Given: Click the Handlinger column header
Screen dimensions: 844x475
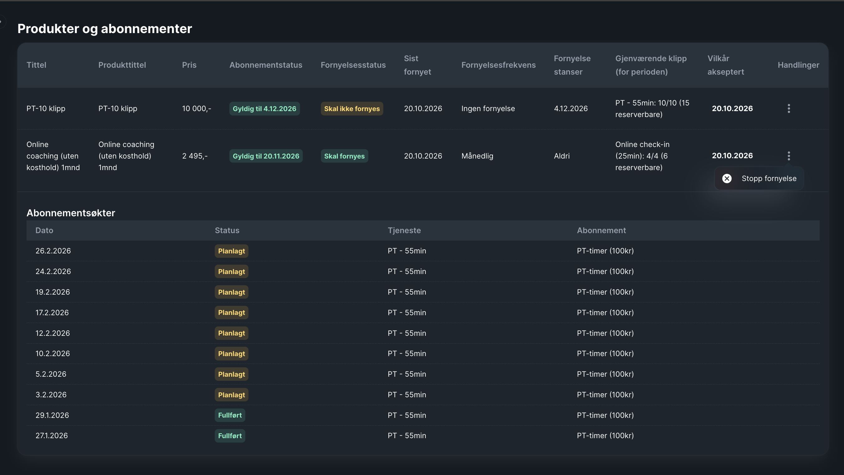Looking at the screenshot, I should [798, 65].
